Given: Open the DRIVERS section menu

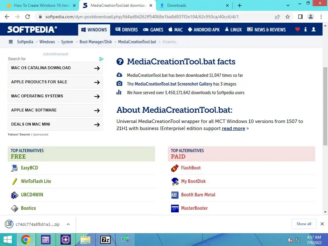Looking at the screenshot, I should point(127,30).
